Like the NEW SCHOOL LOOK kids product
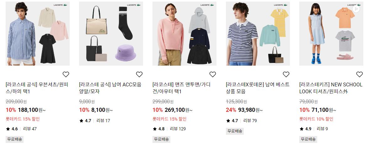The width and height of the screenshot is (368, 147). (360, 74)
